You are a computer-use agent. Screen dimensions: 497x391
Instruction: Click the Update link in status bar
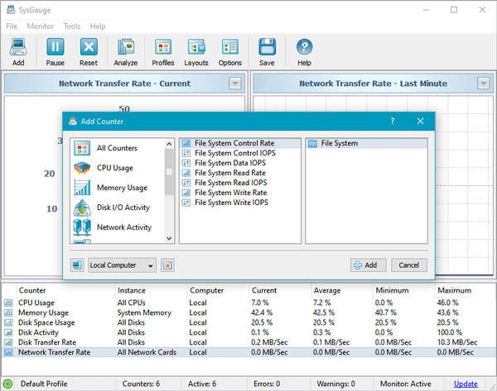pos(466,384)
